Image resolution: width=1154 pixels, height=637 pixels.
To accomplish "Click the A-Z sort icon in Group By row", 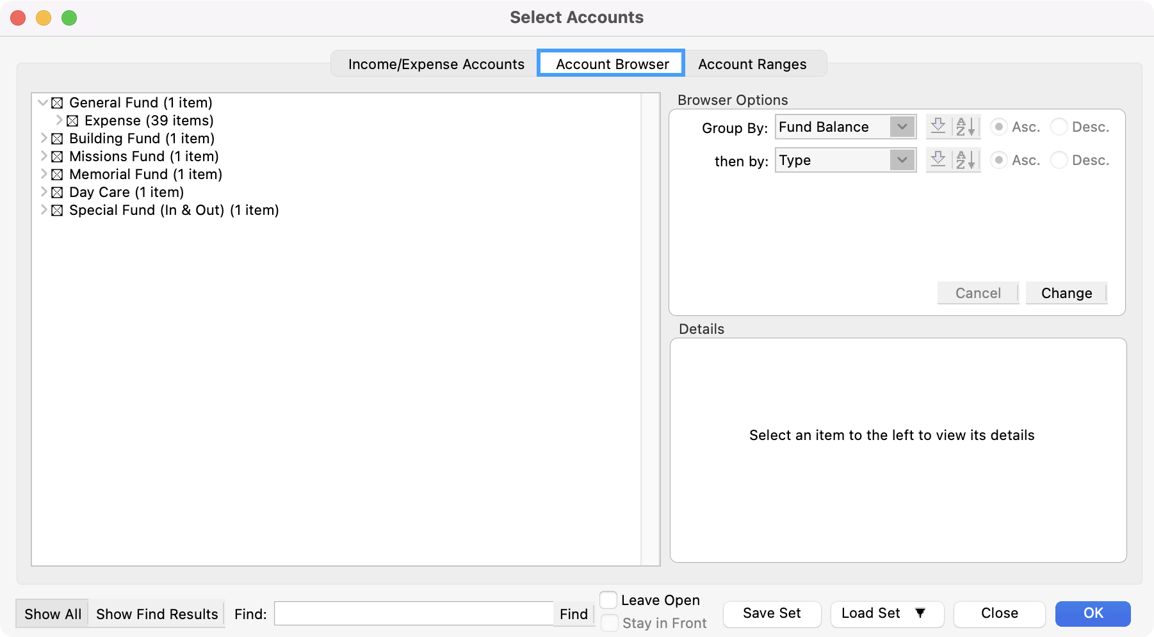I will point(966,127).
